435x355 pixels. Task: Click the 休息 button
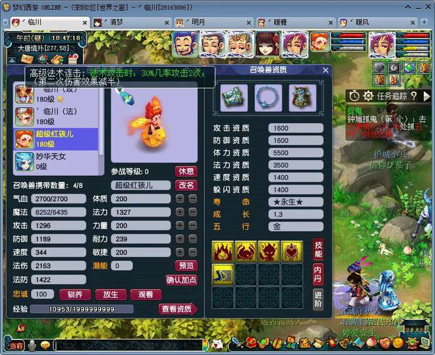(x=186, y=171)
